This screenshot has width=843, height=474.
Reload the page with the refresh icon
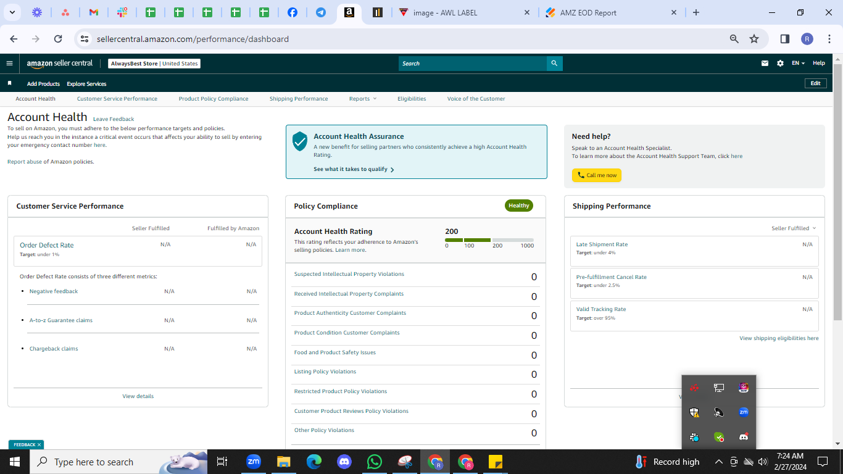58,39
